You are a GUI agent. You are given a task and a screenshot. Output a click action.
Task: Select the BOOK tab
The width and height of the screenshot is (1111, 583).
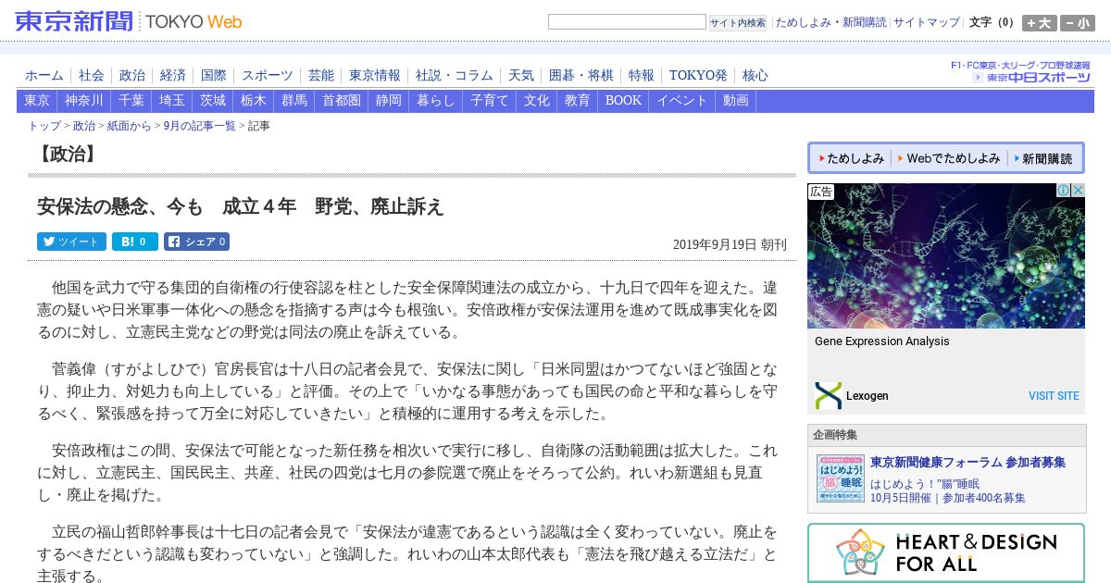[623, 101]
